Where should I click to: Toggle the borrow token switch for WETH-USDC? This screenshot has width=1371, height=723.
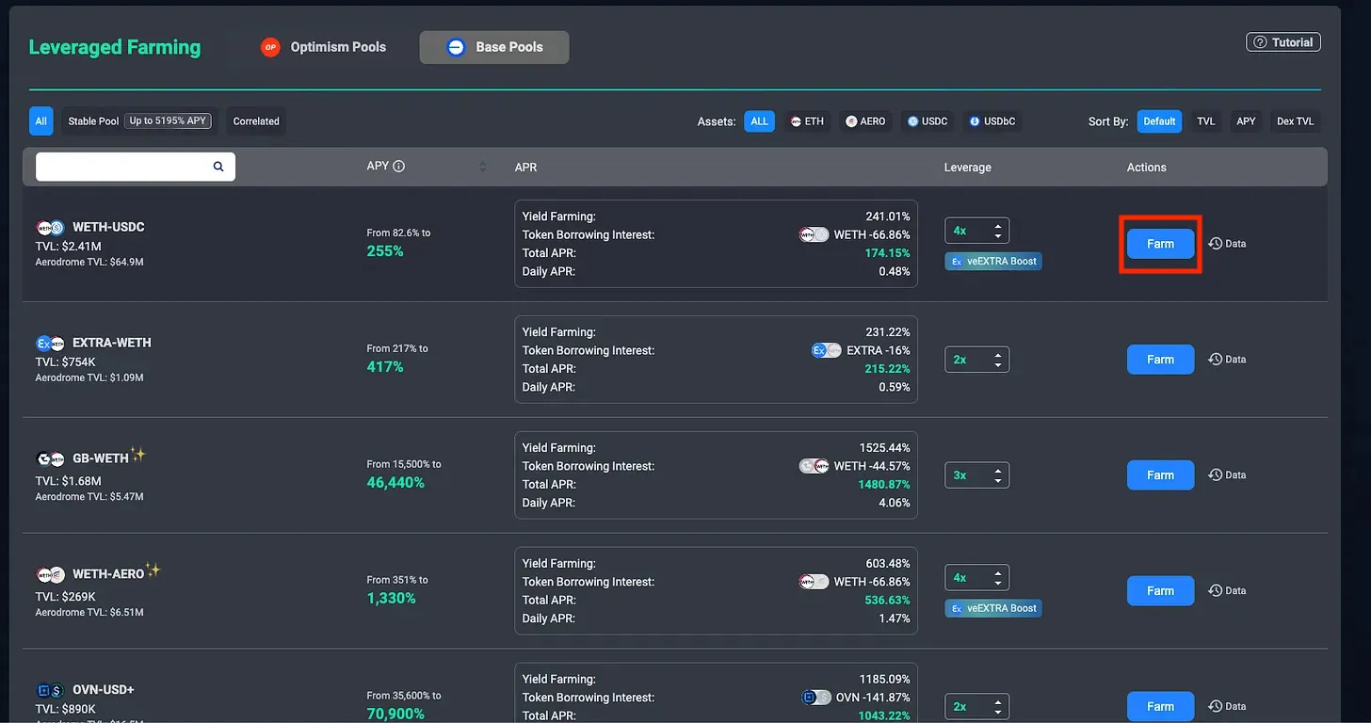[x=814, y=234]
